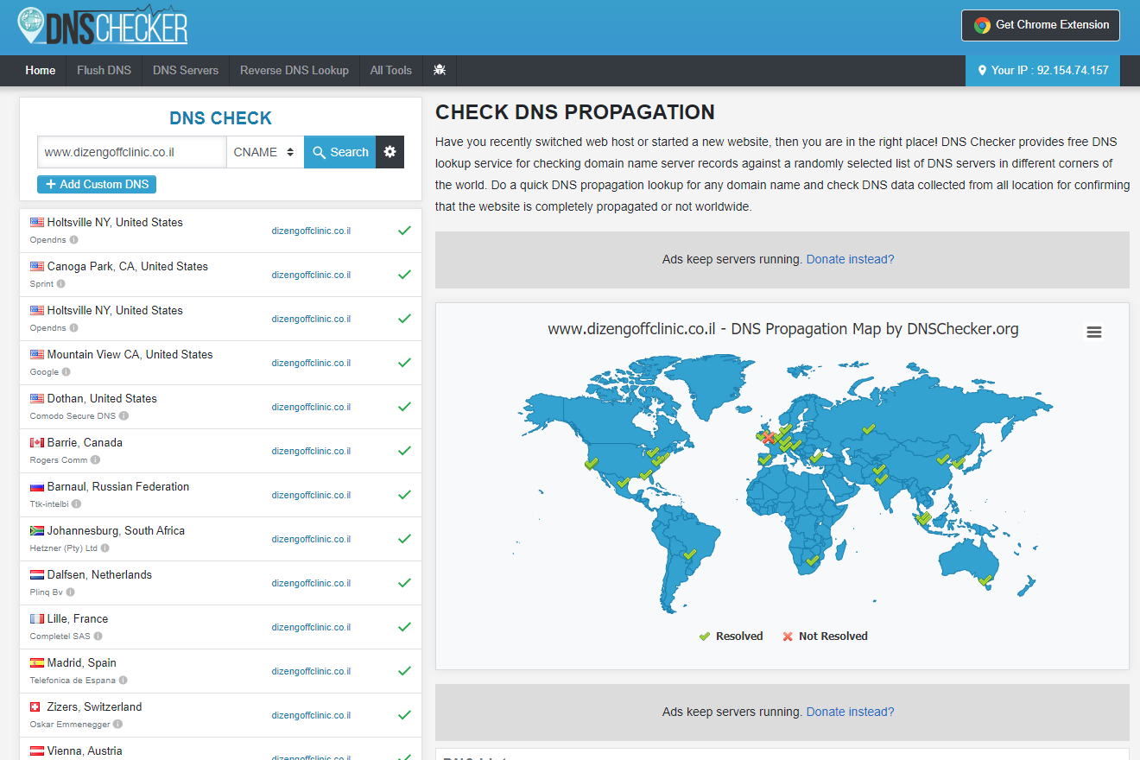The image size is (1140, 760).
Task: Click resolved marker in South America on map
Action: click(x=688, y=555)
